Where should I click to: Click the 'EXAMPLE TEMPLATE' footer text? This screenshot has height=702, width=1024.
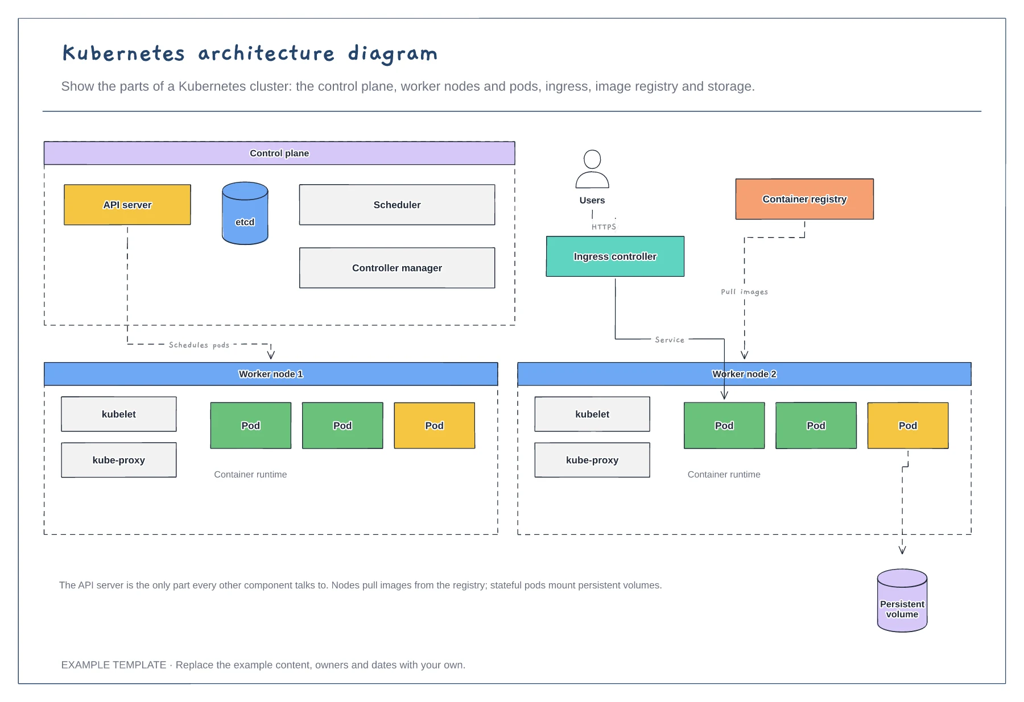[x=263, y=665]
